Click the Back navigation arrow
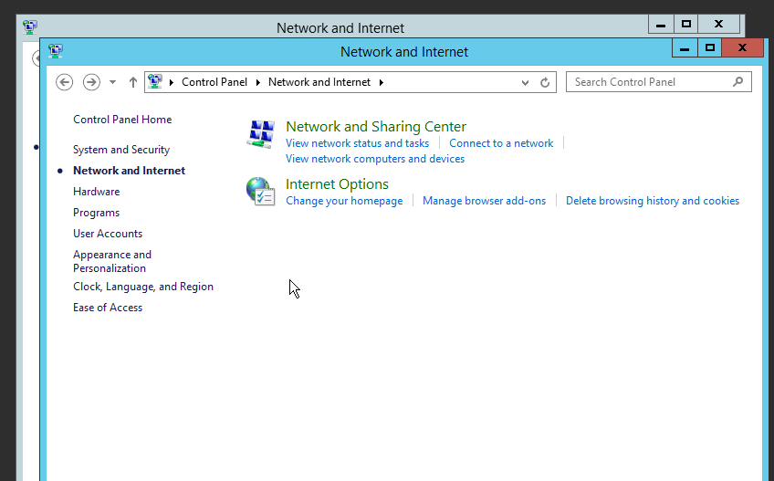The image size is (774, 481). (x=64, y=82)
